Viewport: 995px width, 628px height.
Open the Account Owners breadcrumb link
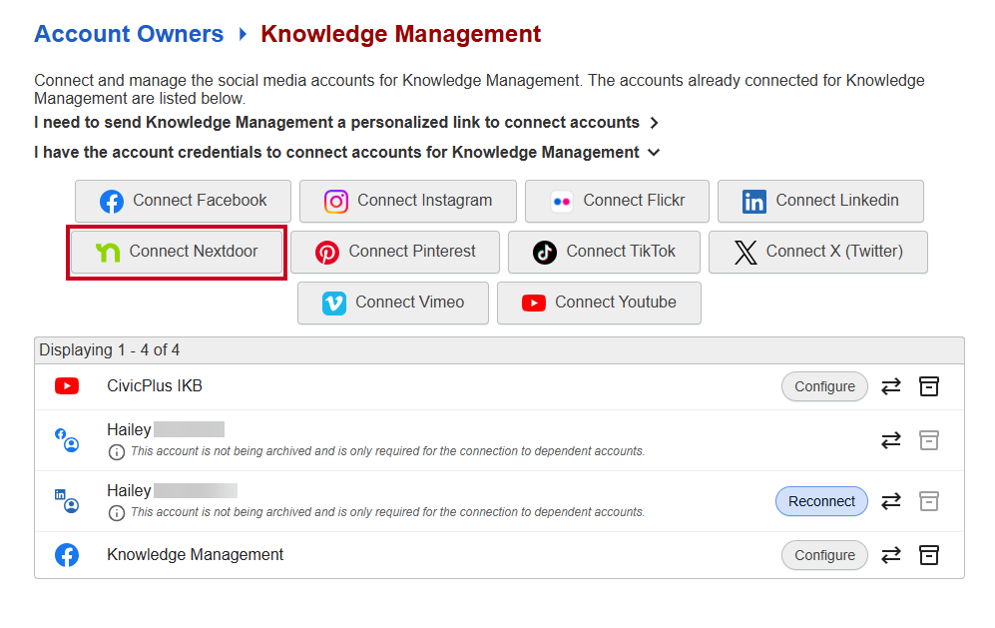click(x=129, y=34)
